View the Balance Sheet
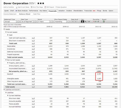Screen dimensions: 121x108 pyautogui.click(x=25, y=14)
